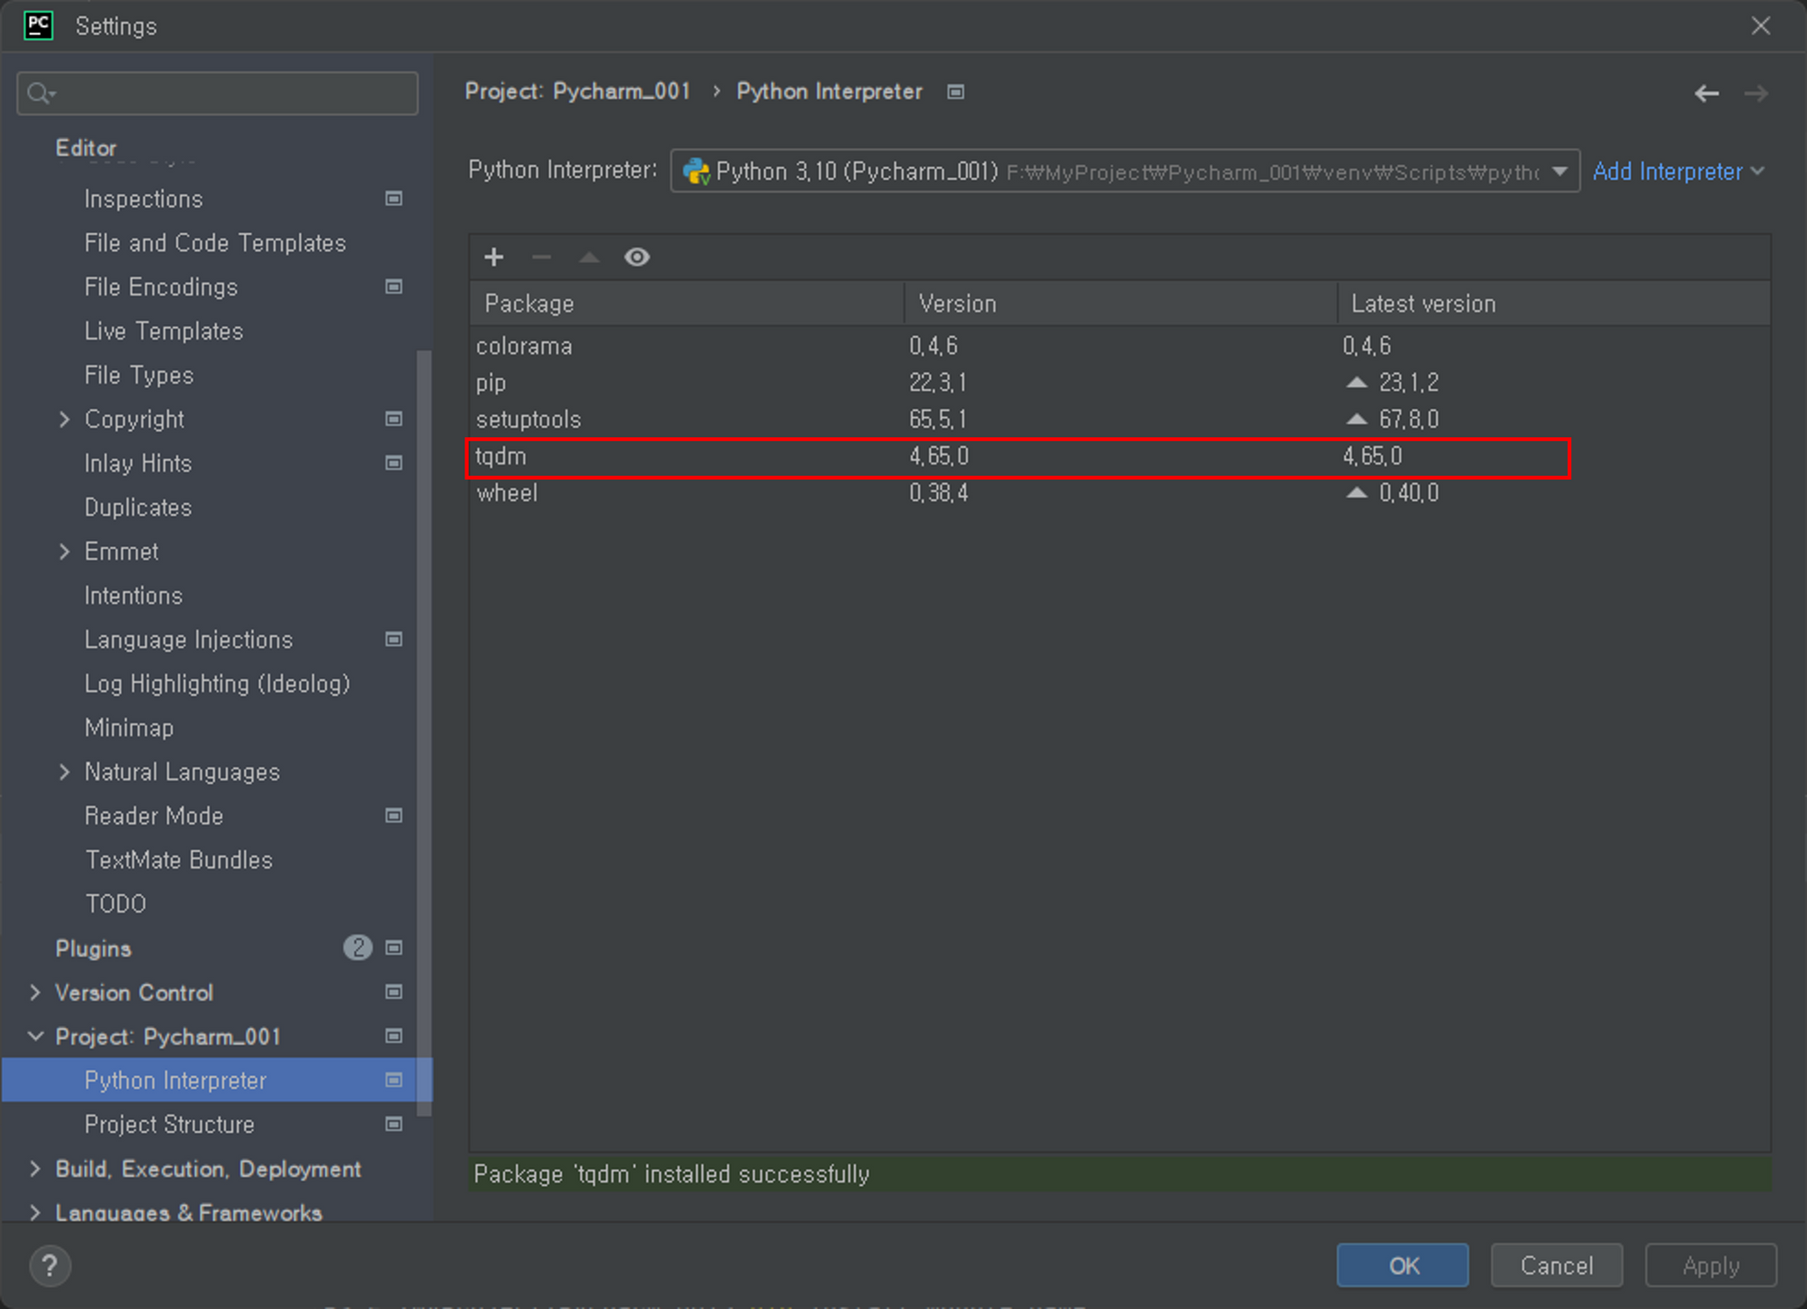Open Live Templates settings
Screen dimensions: 1807x1309
click(x=164, y=331)
